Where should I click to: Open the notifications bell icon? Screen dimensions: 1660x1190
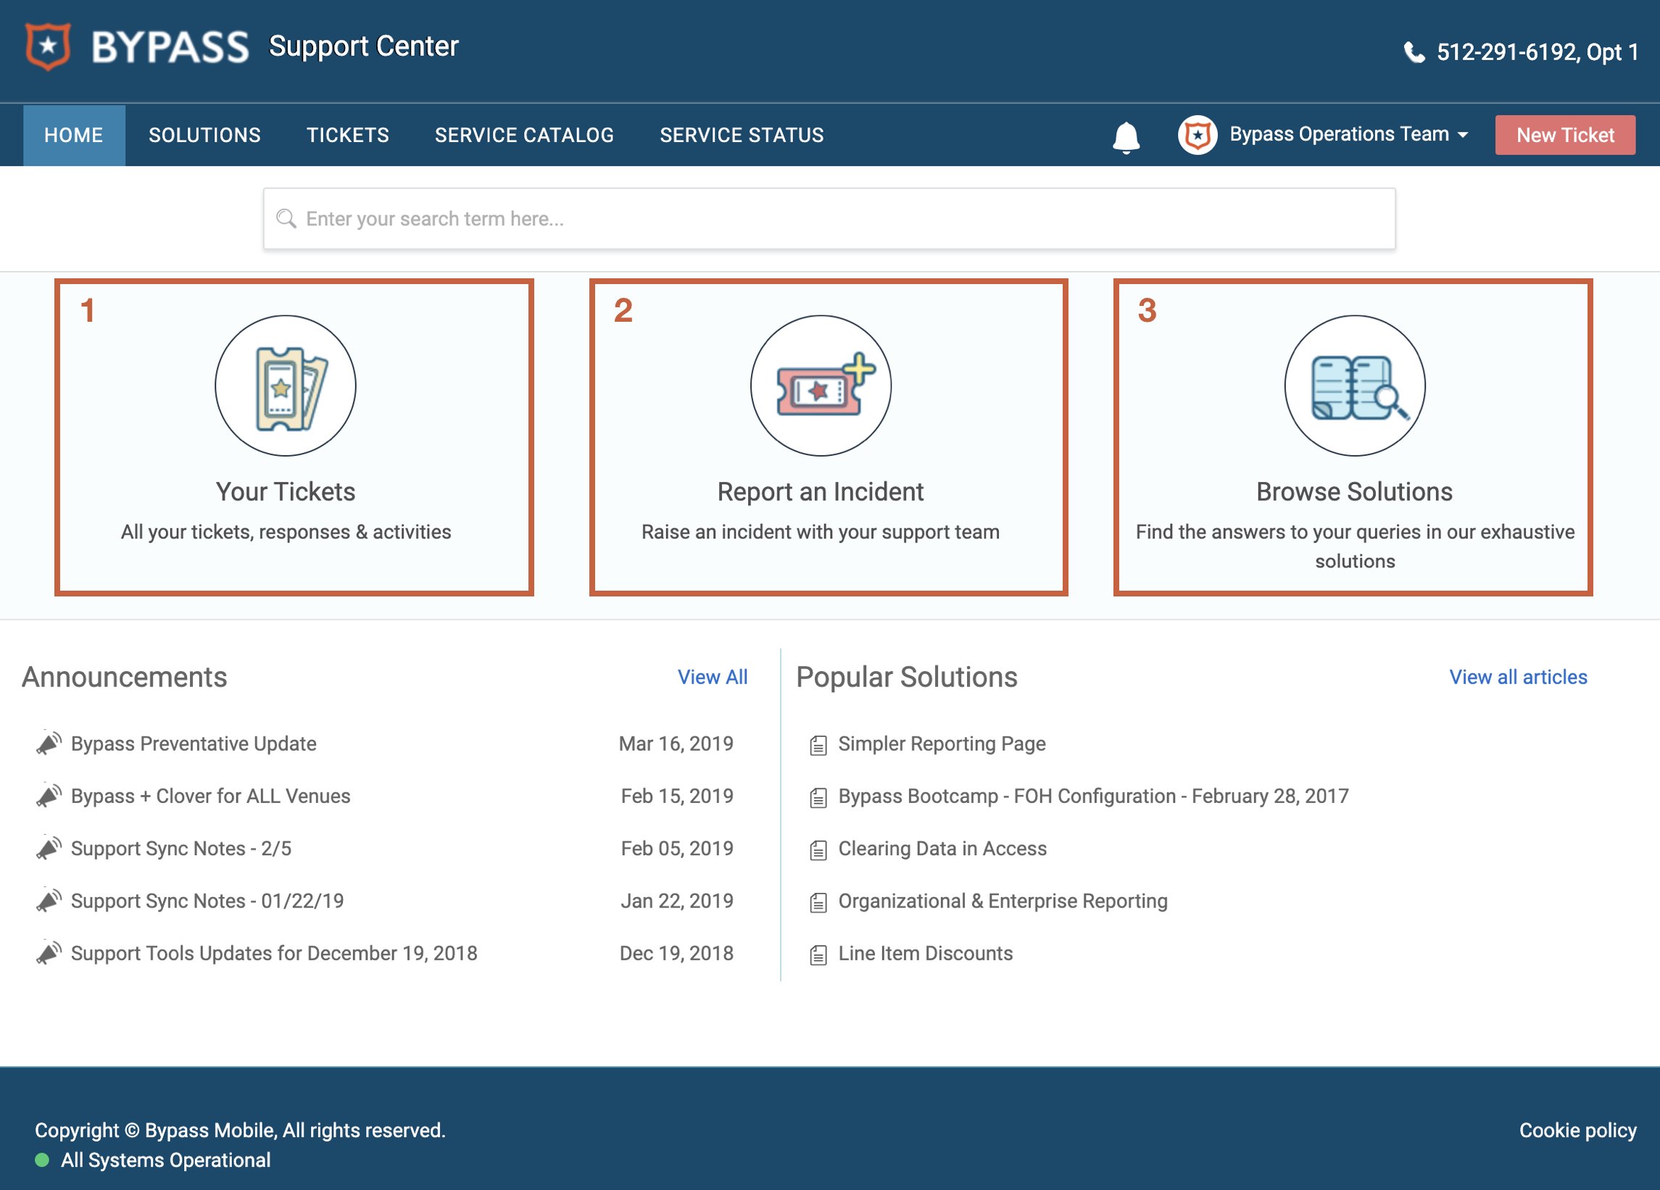1126,136
